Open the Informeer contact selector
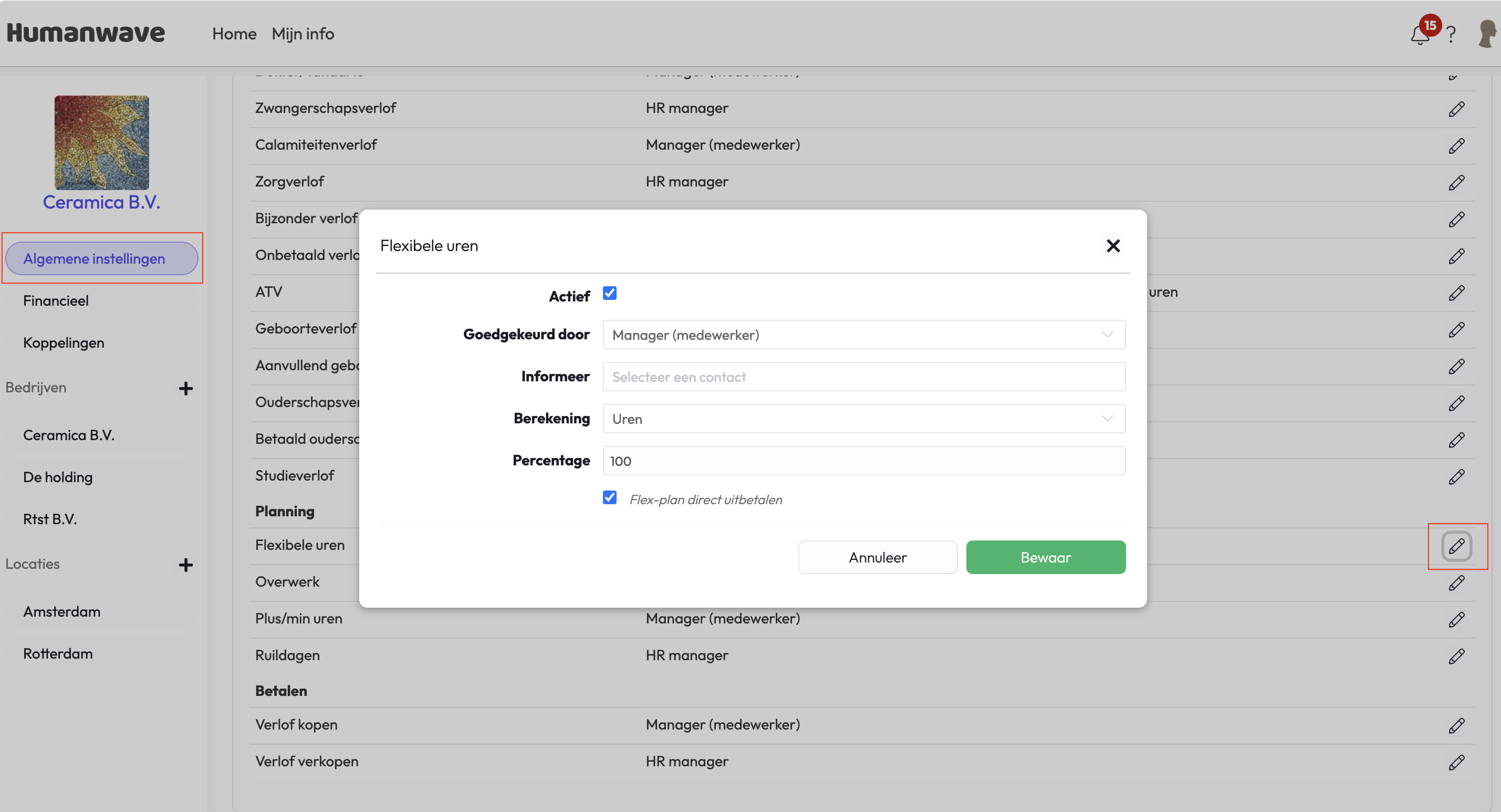Screen dimensions: 1501x812 point(863,377)
